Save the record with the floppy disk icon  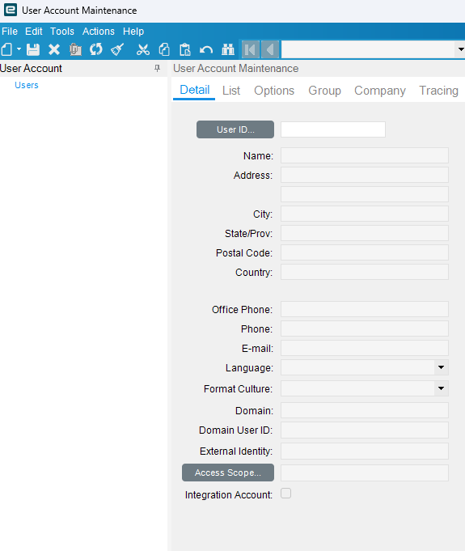(x=33, y=49)
